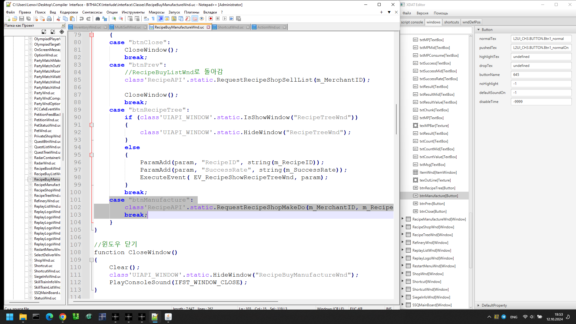Start macro recording with the red dot icon
Image resolution: width=576 pixels, height=324 pixels.
point(211,19)
